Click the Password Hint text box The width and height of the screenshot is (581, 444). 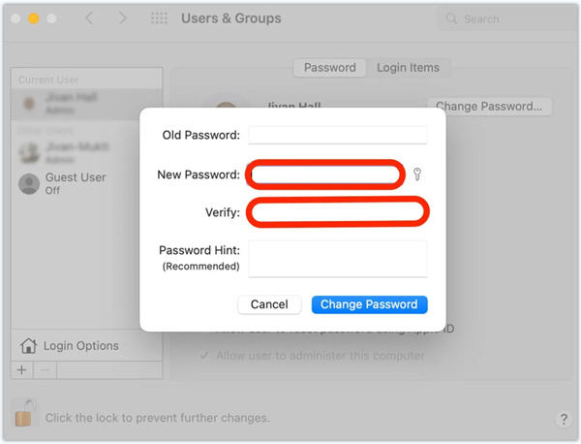[x=338, y=259]
